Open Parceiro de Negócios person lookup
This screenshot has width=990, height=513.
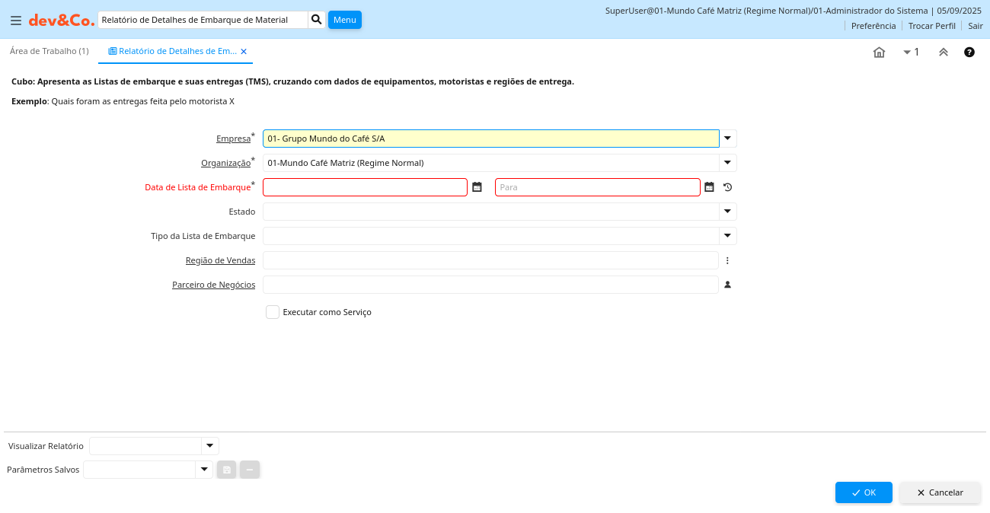(x=727, y=285)
